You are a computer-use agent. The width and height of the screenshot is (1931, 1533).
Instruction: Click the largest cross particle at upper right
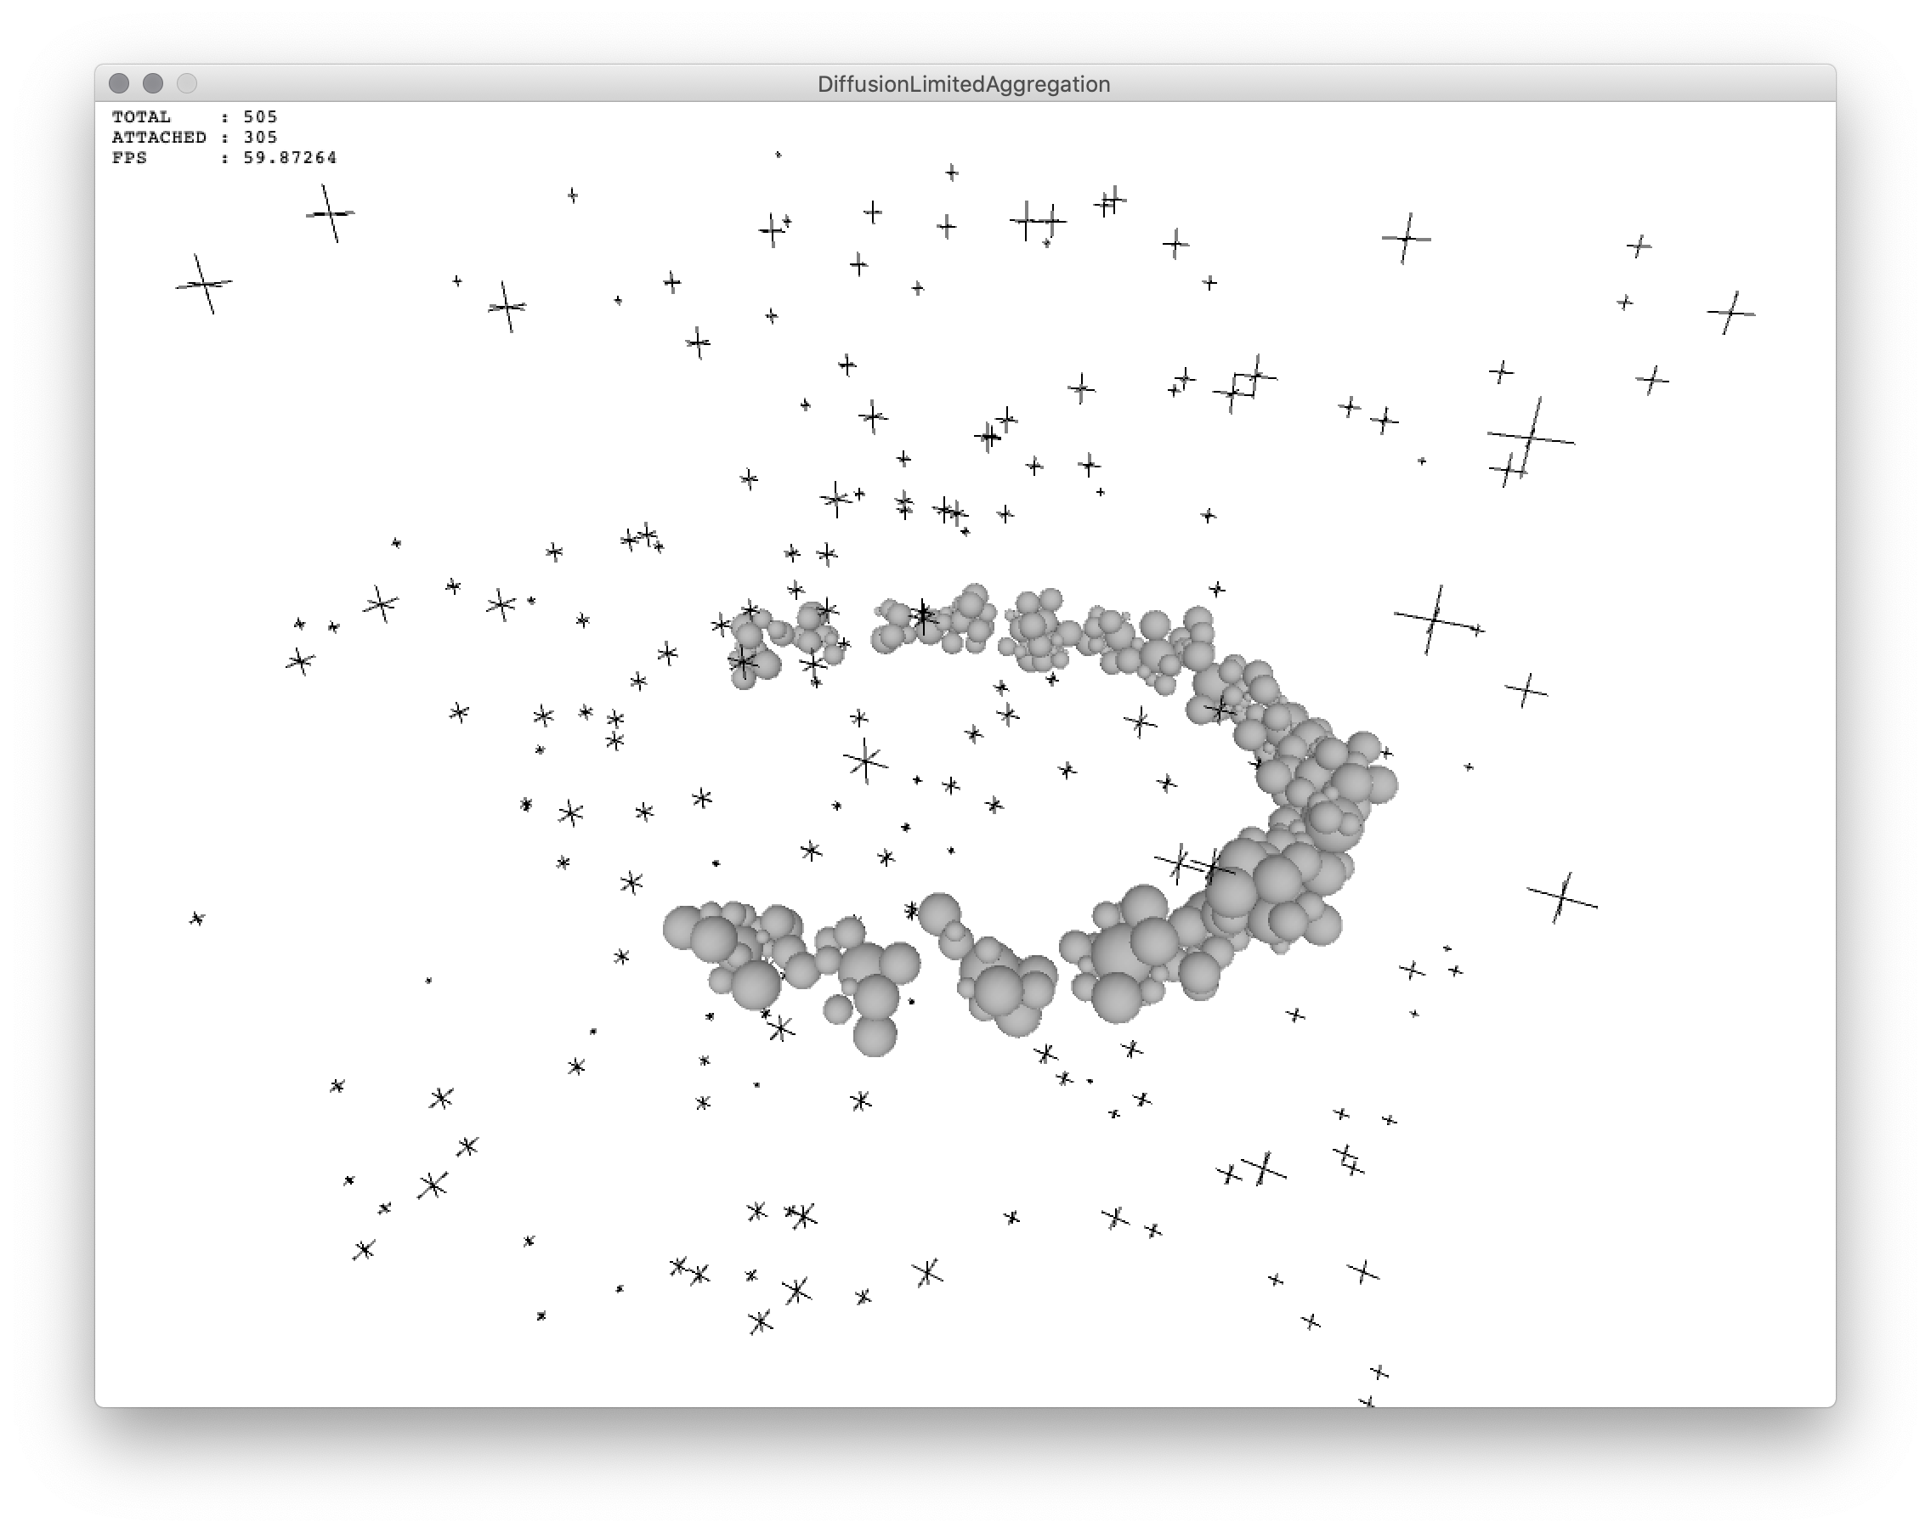[1532, 436]
